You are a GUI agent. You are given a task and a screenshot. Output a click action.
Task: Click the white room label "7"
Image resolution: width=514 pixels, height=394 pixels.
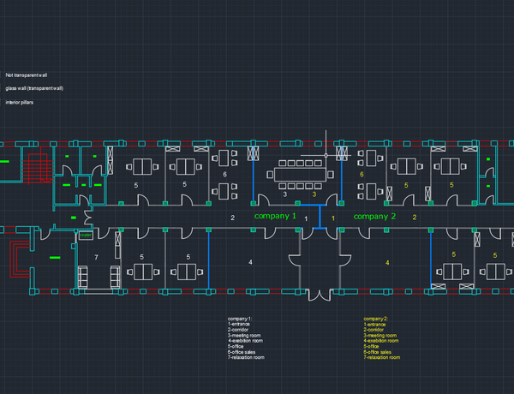pyautogui.click(x=96, y=257)
